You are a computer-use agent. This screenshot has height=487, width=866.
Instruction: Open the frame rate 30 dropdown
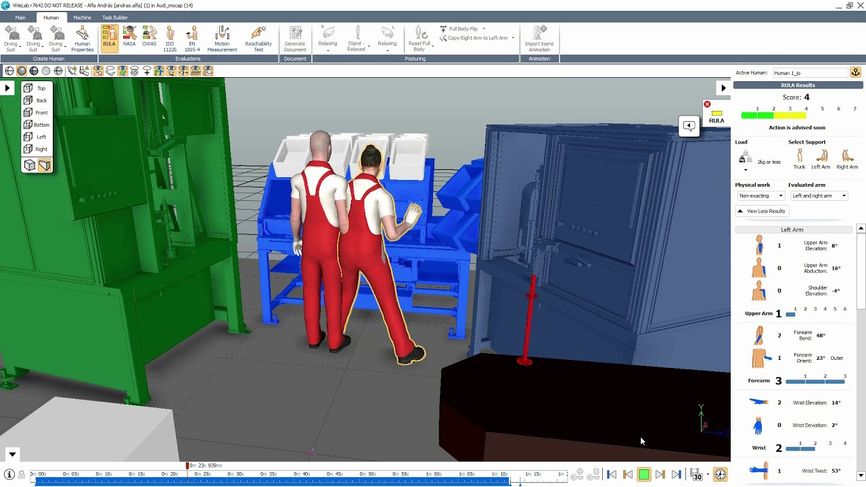pos(708,475)
